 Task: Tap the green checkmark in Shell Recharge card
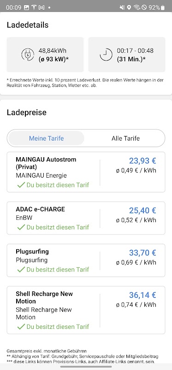21,327
